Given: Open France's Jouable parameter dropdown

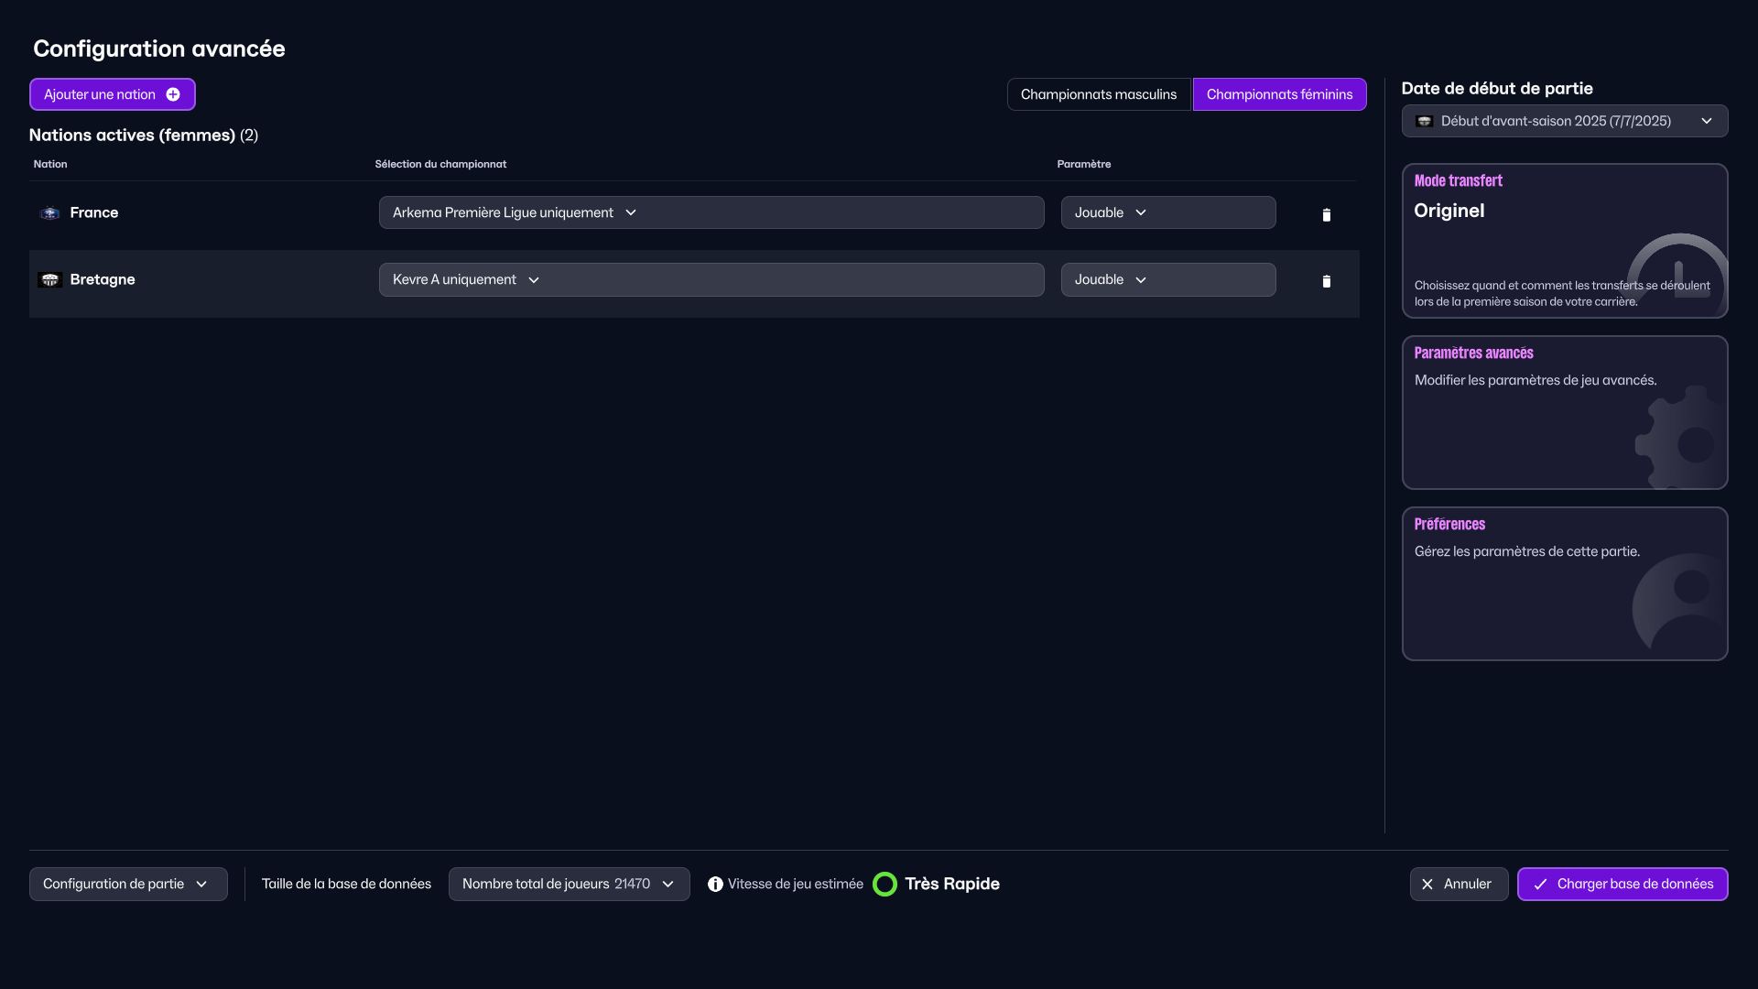Looking at the screenshot, I should coord(1168,212).
